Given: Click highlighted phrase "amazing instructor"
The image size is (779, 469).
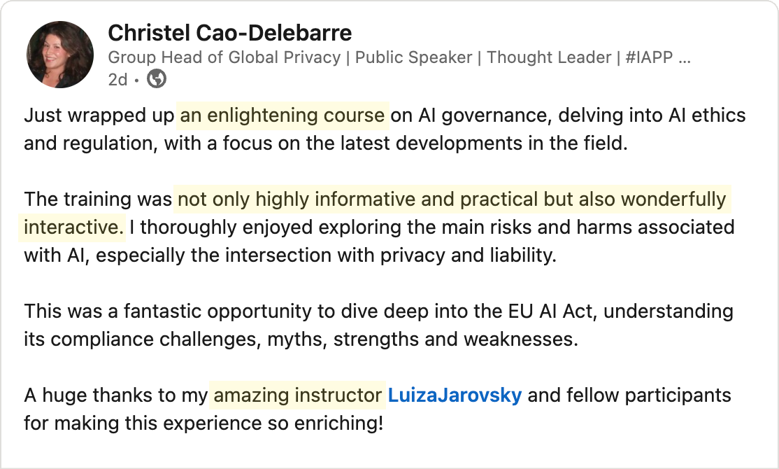Looking at the screenshot, I should coord(297,395).
